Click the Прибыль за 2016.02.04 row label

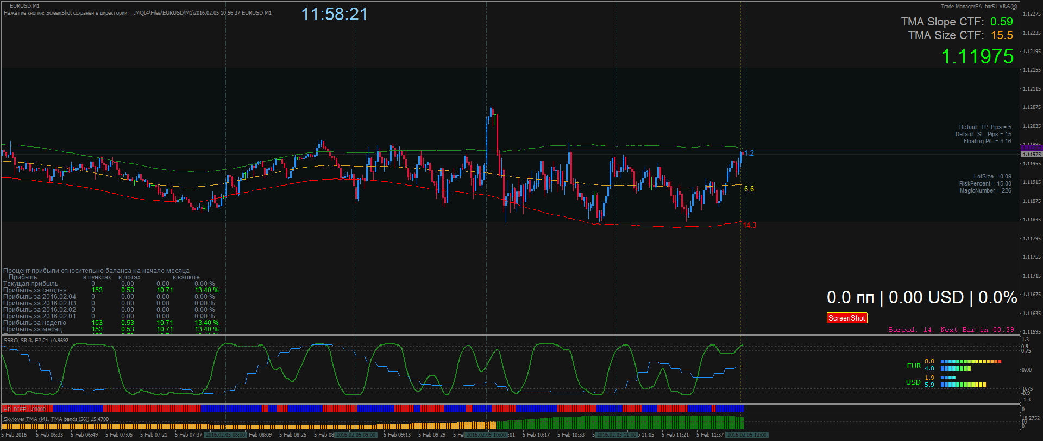(x=40, y=297)
